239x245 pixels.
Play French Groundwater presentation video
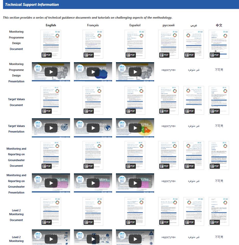pos(93,183)
